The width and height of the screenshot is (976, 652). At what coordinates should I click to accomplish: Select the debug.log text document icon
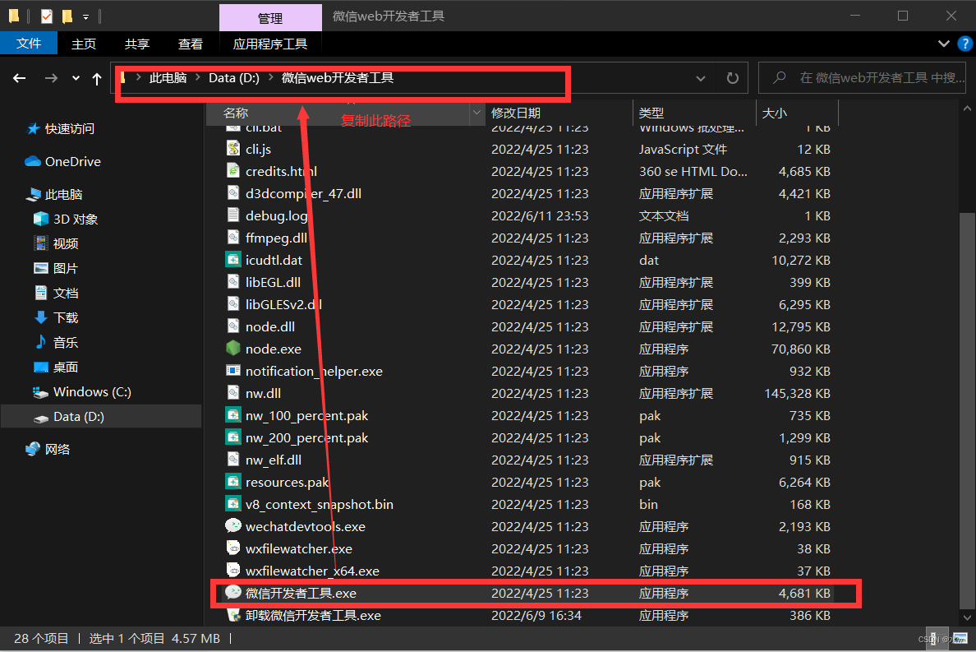tap(233, 215)
